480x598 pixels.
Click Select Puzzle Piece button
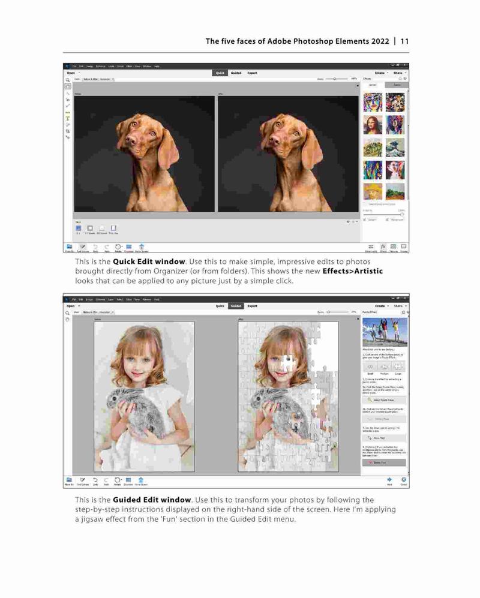tap(384, 400)
